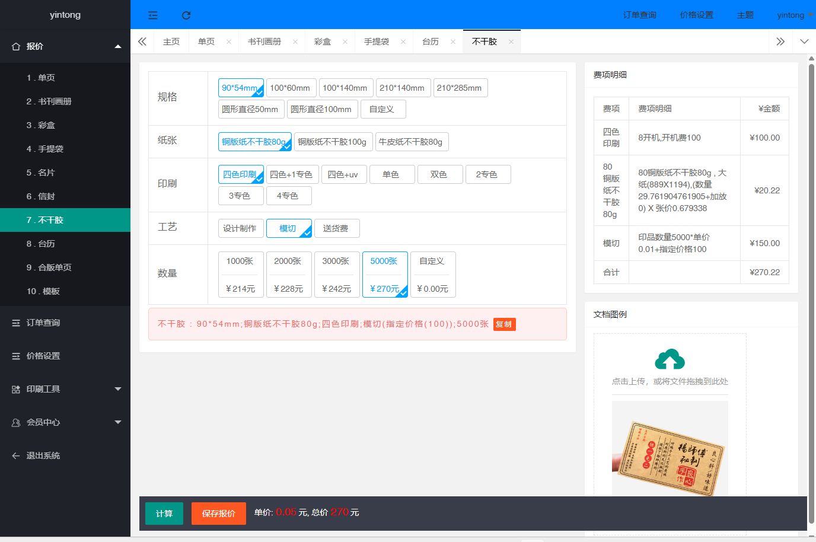The height and width of the screenshot is (542, 816).
Task: Click the refresh icon in top bar
Action: (186, 15)
